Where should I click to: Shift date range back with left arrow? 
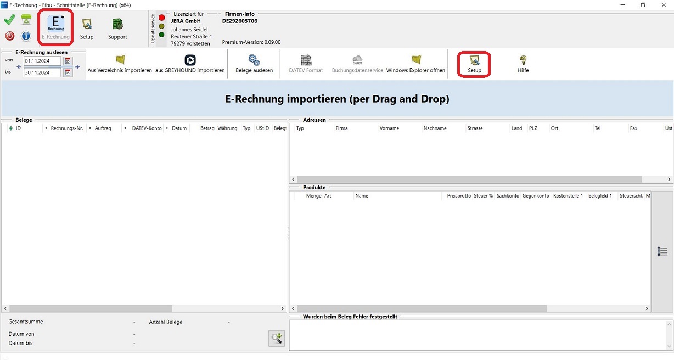point(19,67)
